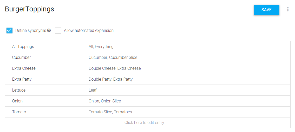Select the Extra Cheese reference value
Viewport: 295px width, 132px height.
tap(24, 68)
